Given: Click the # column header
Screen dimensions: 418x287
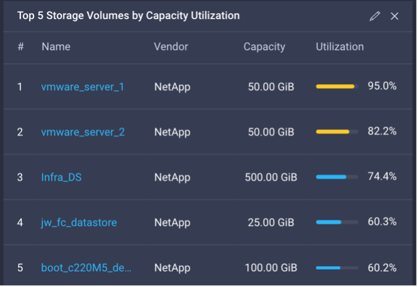Looking at the screenshot, I should [20, 47].
